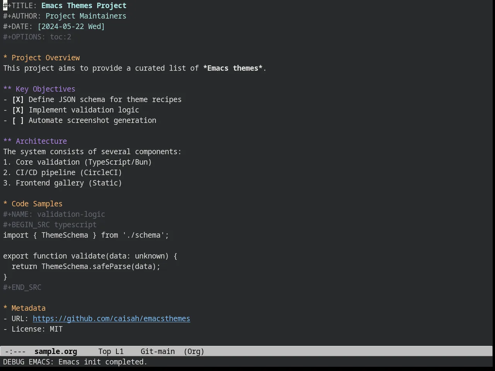Click 'Automate screenshot generation' item text

click(92, 120)
